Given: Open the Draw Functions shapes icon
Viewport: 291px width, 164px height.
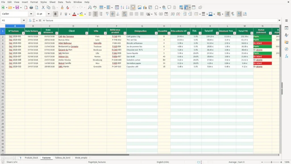Looking at the screenshot, I should [200, 7].
